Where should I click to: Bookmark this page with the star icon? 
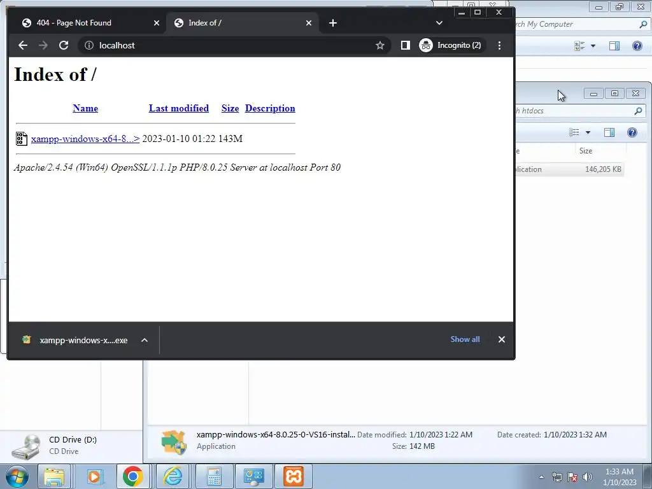tap(379, 45)
